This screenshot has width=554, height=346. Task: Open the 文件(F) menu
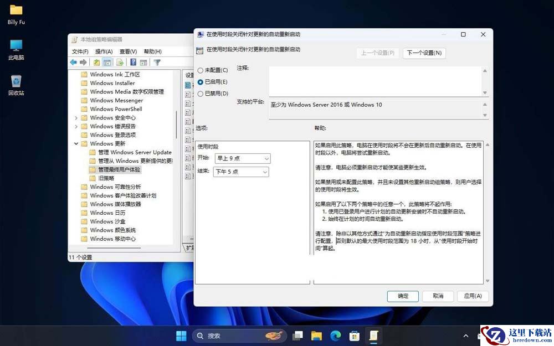point(80,51)
